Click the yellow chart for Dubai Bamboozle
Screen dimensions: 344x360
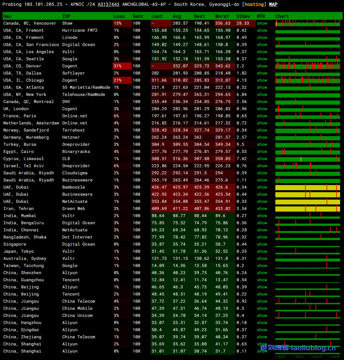pyautogui.click(x=307, y=187)
